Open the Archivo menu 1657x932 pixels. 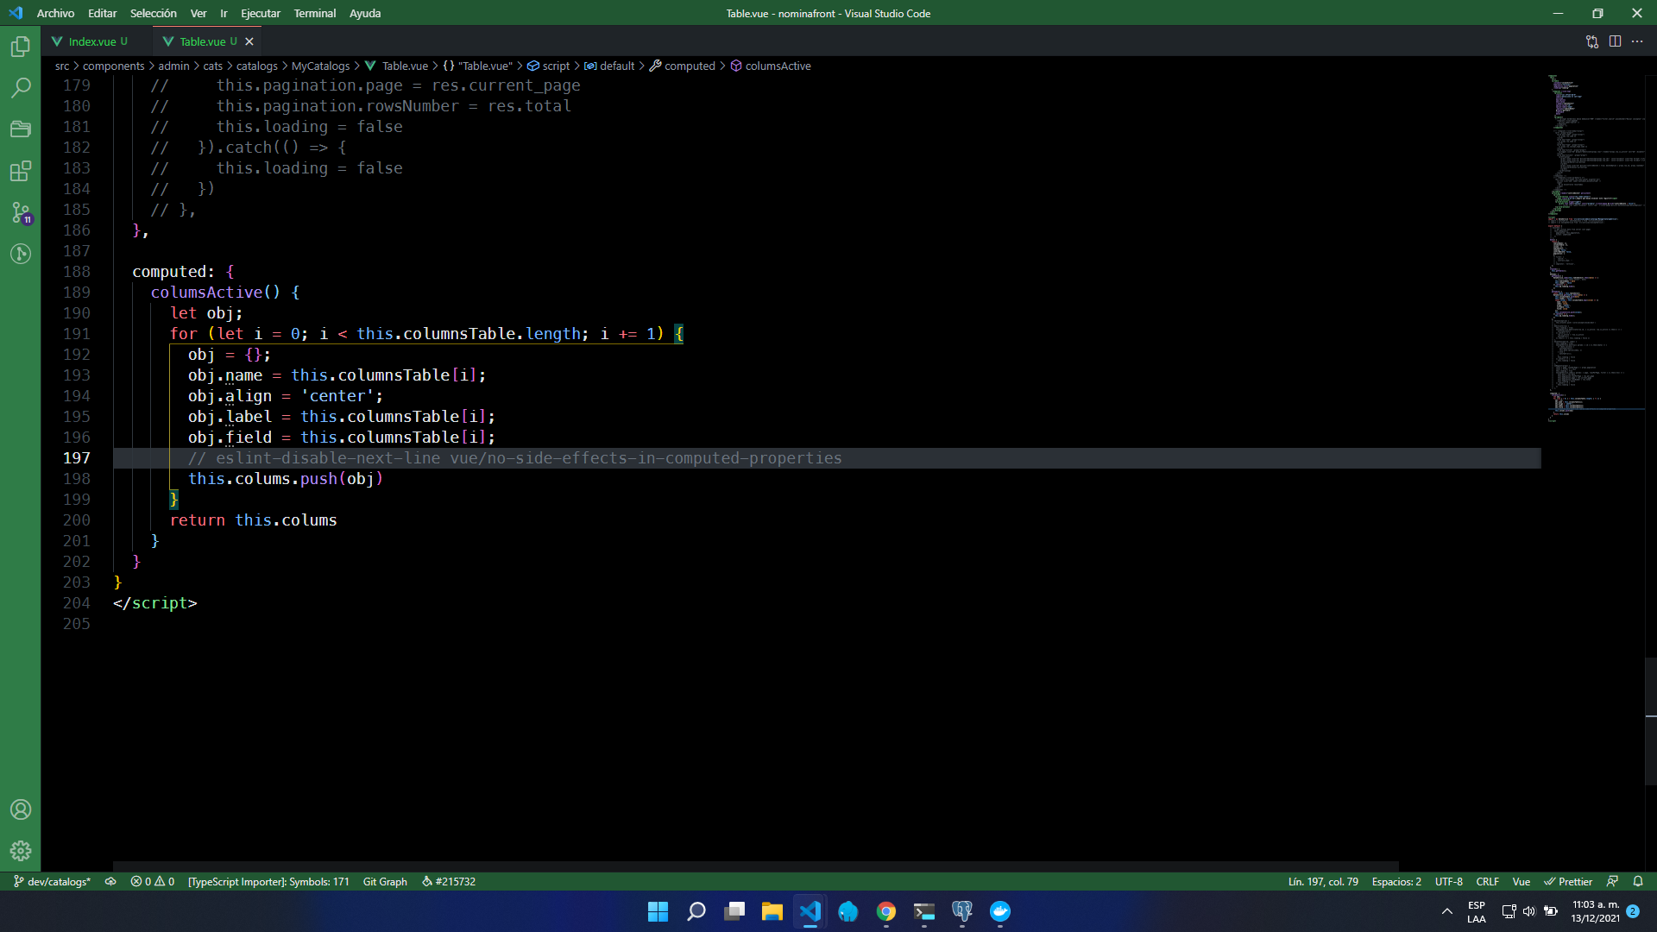coord(55,13)
